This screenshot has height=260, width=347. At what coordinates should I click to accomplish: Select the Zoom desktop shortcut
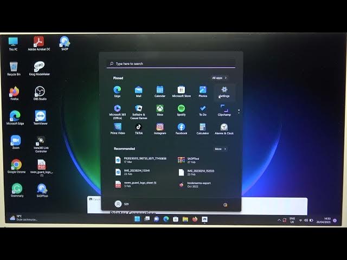[16, 142]
